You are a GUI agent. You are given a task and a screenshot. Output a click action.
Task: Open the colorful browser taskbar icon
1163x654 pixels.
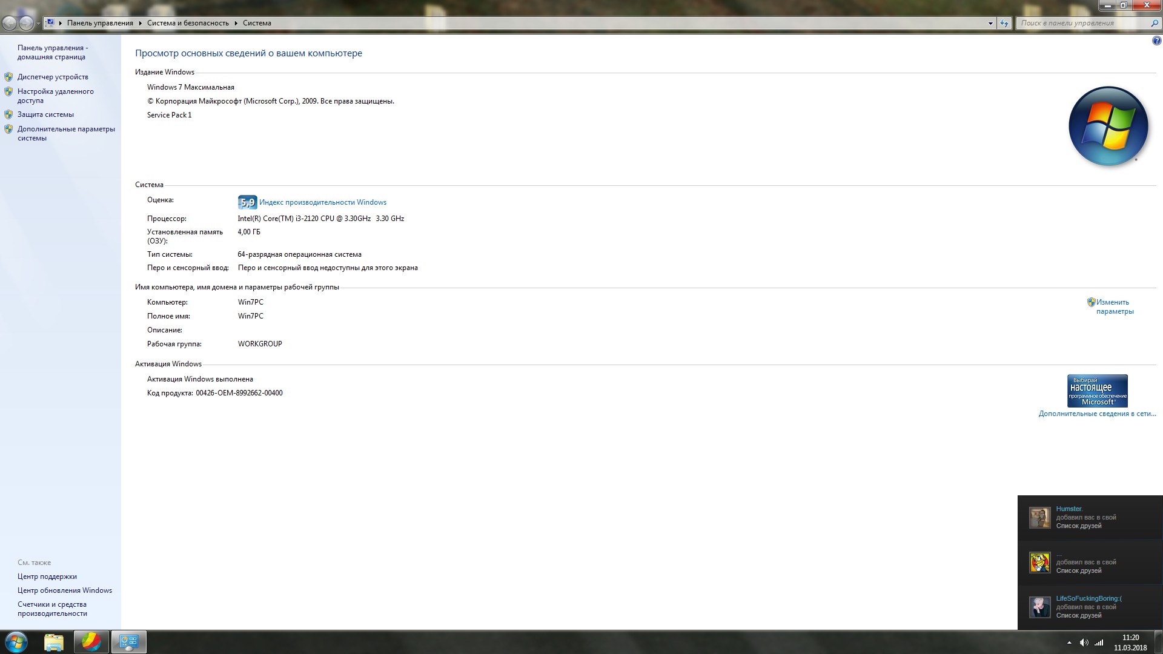click(x=91, y=642)
